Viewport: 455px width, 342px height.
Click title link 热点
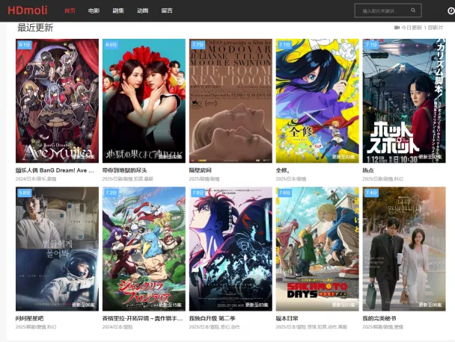(368, 170)
